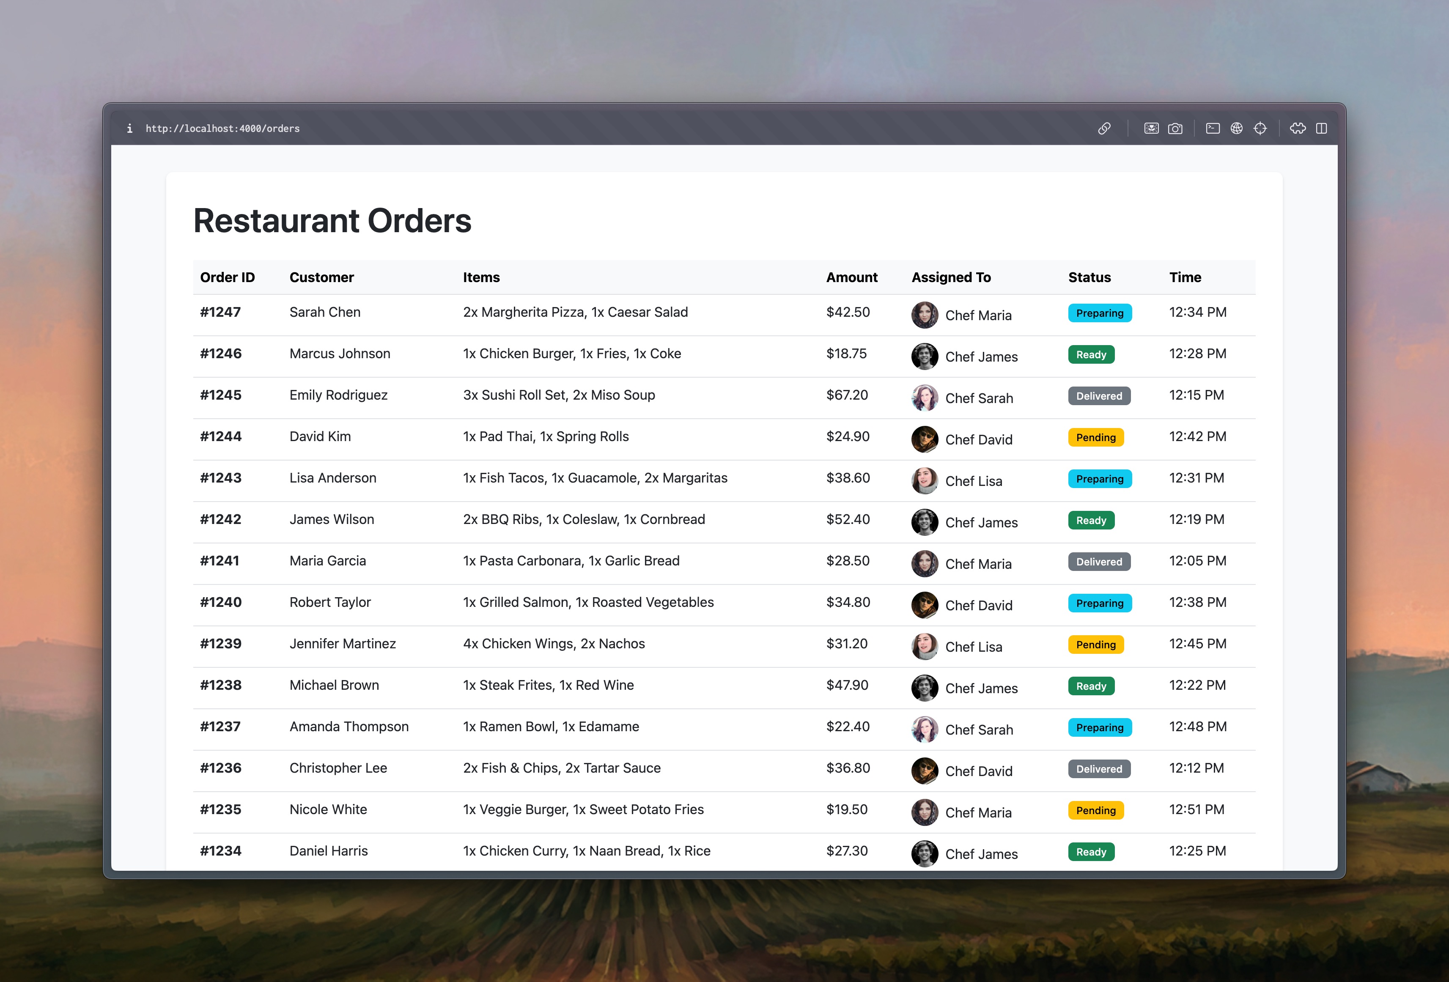Viewport: 1449px width, 982px height.
Task: Click the globe network icon
Action: [1237, 129]
